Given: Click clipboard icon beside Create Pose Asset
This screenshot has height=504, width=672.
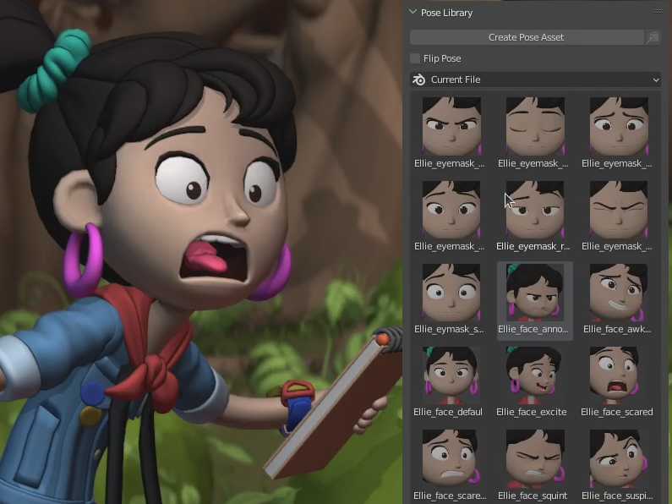Looking at the screenshot, I should (x=653, y=37).
